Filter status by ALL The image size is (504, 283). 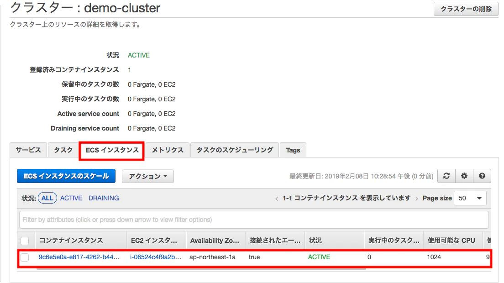(x=47, y=198)
